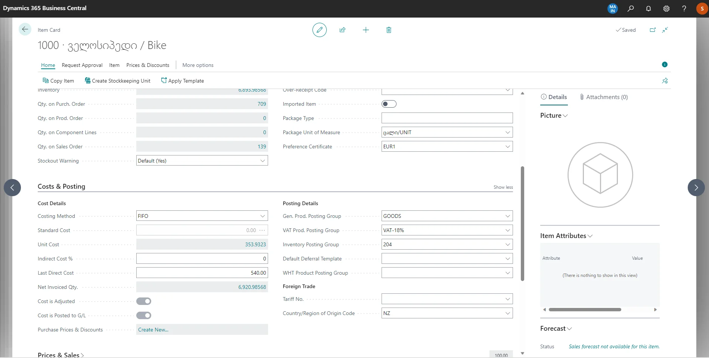Open the Costing Method dropdown showing FIFO

[x=262, y=216]
